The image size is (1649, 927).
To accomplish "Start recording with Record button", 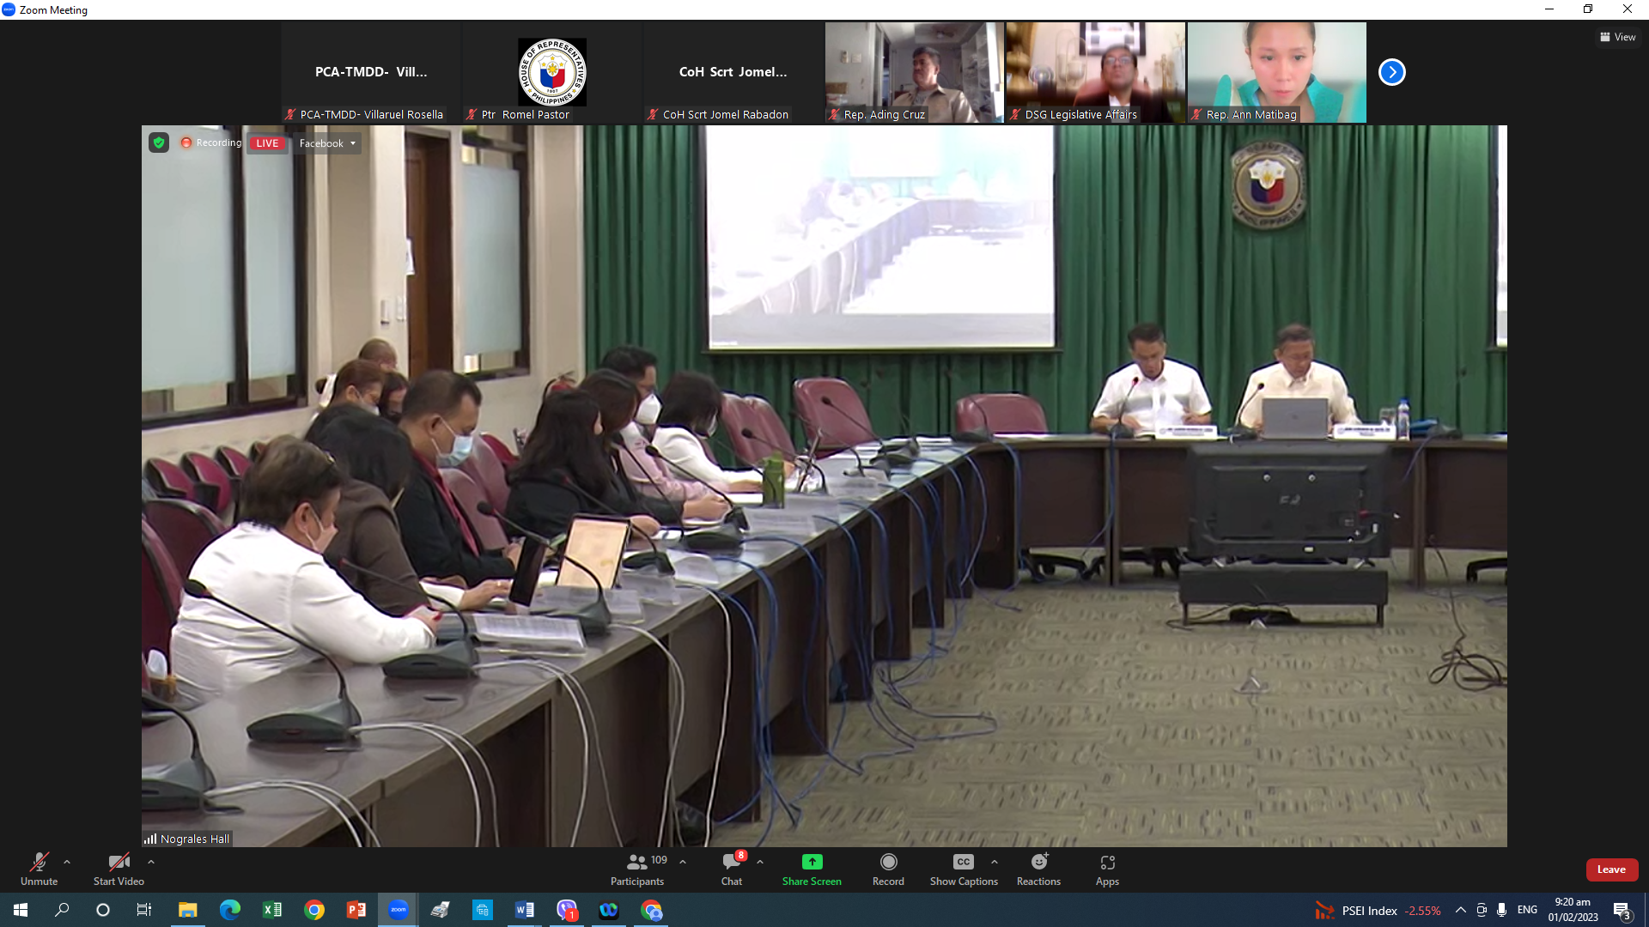I will point(888,869).
